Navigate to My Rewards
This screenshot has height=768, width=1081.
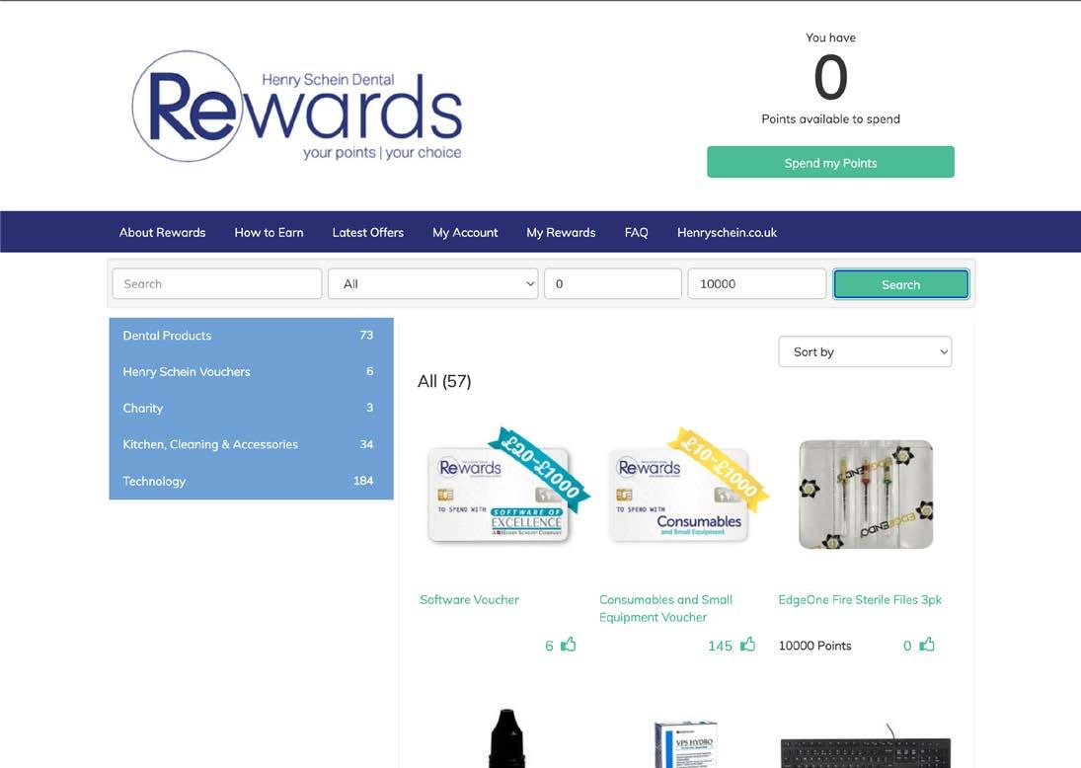click(x=561, y=232)
